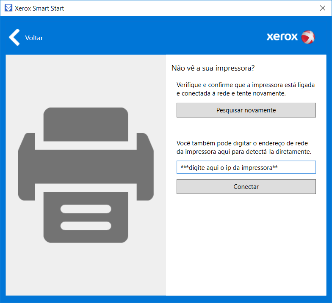Click the printer illustration's output page with lines

tap(86, 216)
